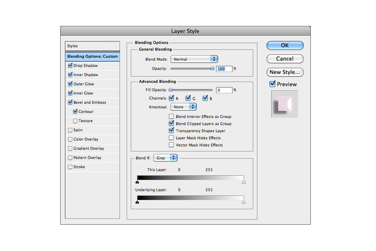The width and height of the screenshot is (376, 251).
Task: Open the Inner Shadow settings row
Action: (92, 75)
